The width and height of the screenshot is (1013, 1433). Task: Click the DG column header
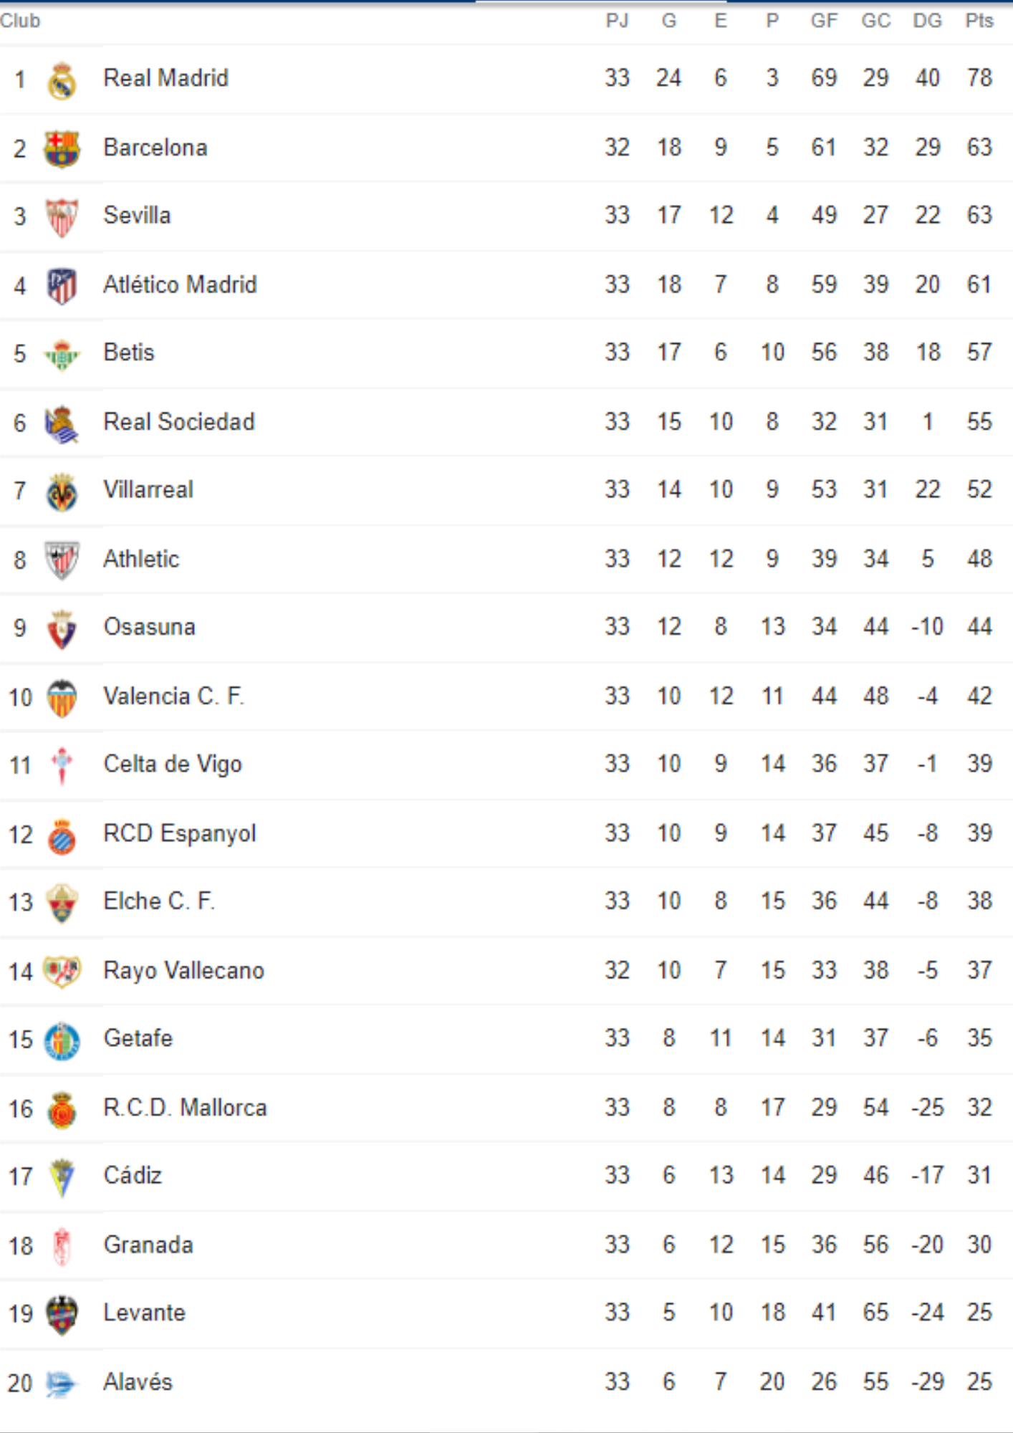(927, 21)
